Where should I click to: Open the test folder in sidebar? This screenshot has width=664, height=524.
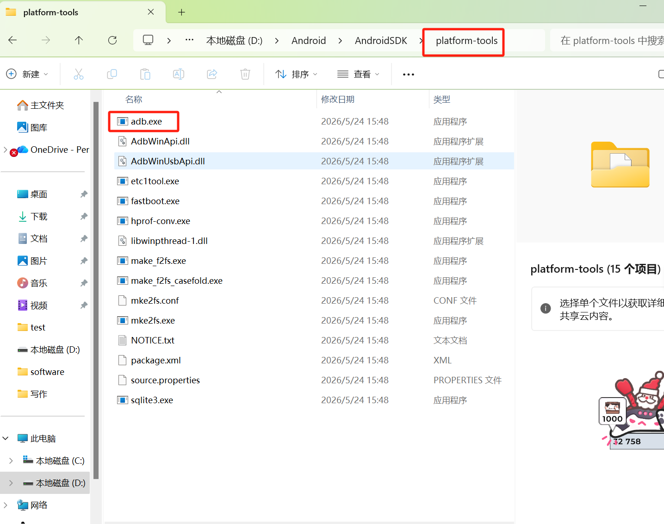click(31, 327)
